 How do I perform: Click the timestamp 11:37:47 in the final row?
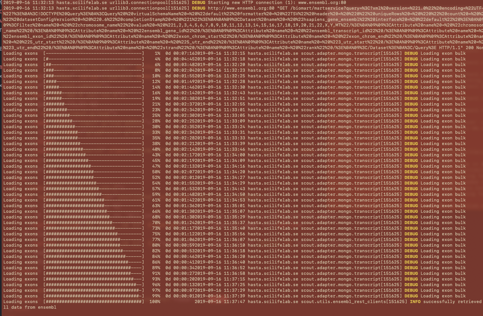coord(234,302)
